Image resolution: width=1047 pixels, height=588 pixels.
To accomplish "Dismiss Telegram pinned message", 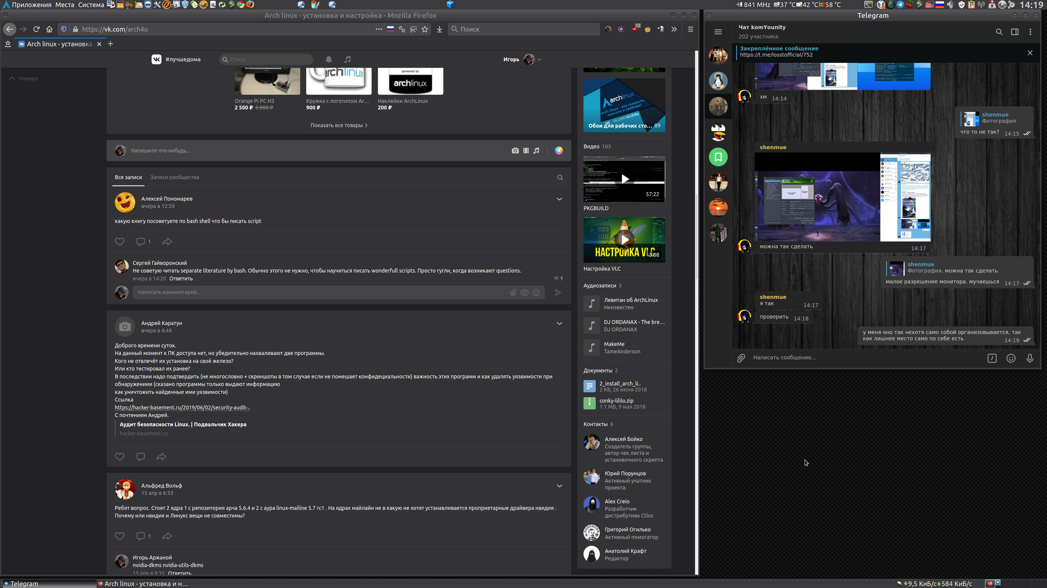I will pyautogui.click(x=1030, y=53).
